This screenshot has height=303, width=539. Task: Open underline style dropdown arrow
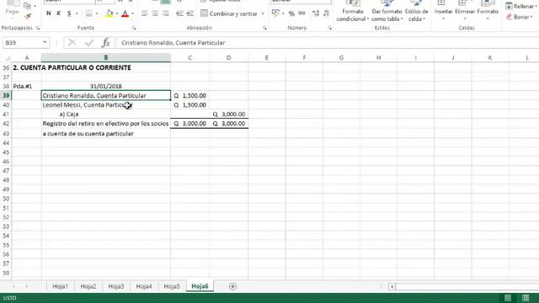(77, 13)
